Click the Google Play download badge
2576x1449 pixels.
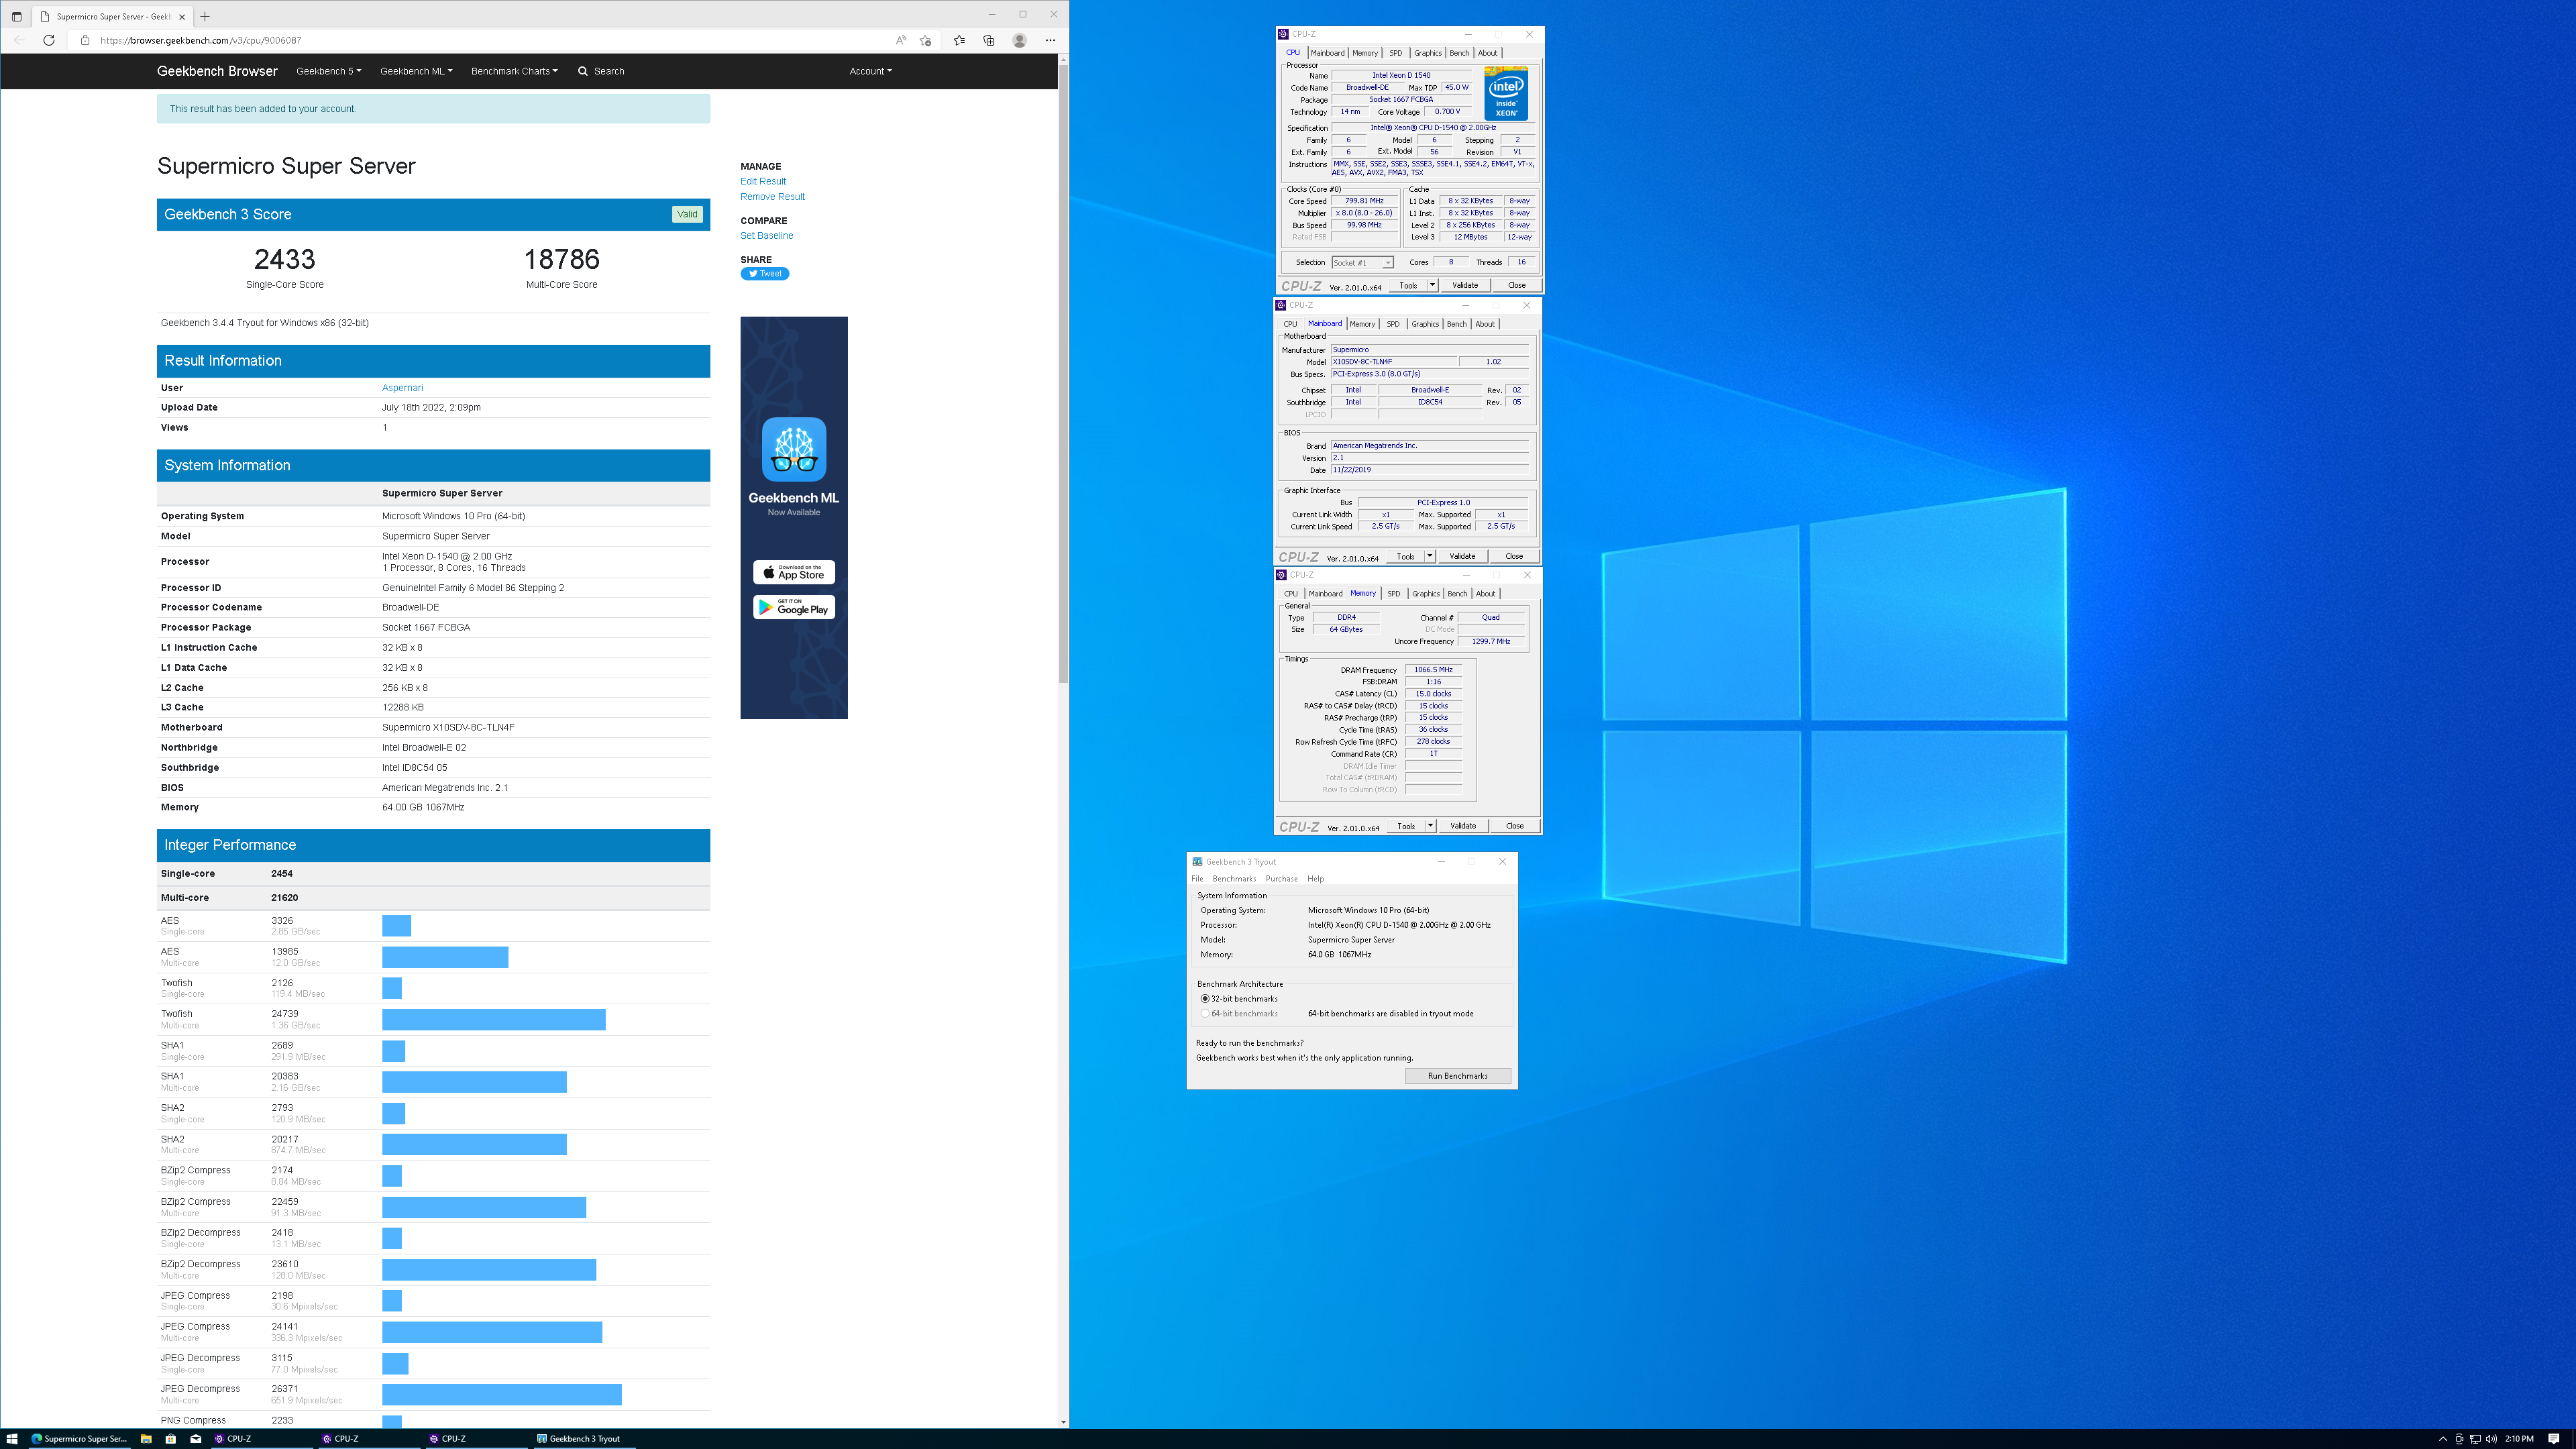[794, 608]
